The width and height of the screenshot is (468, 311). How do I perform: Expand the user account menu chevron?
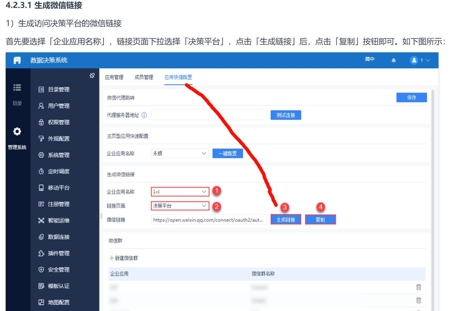[428, 60]
